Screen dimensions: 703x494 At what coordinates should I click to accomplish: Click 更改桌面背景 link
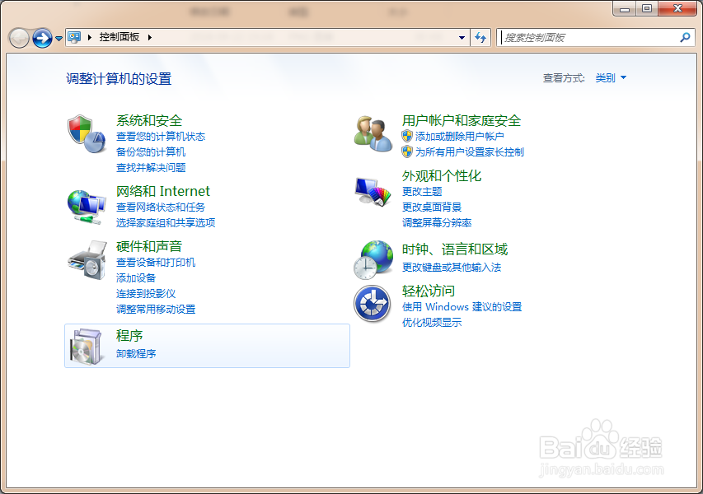431,207
